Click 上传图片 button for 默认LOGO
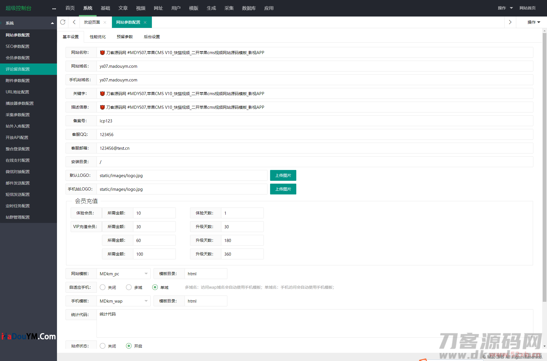The image size is (547, 361). pyautogui.click(x=283, y=175)
